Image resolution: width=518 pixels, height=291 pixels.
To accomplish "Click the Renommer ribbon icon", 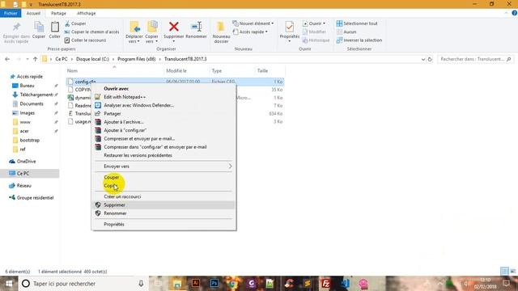I will [x=196, y=27].
